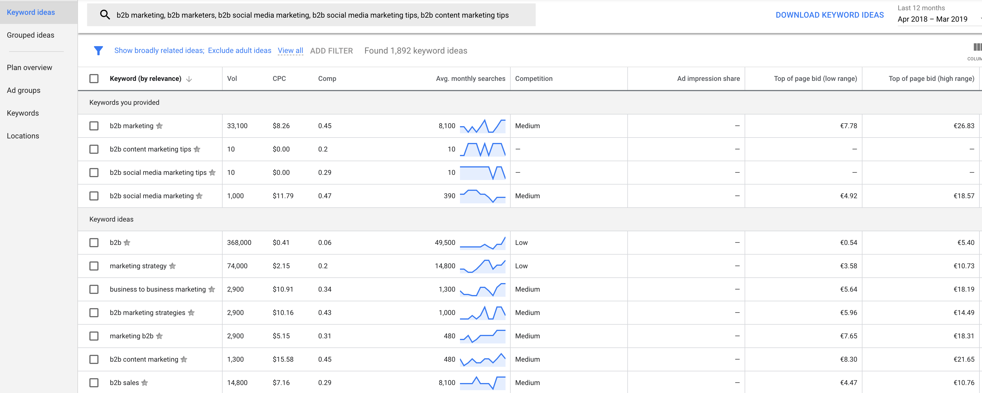Star the marketing b2b keyword
Screen dimensions: 982x393
coord(159,336)
